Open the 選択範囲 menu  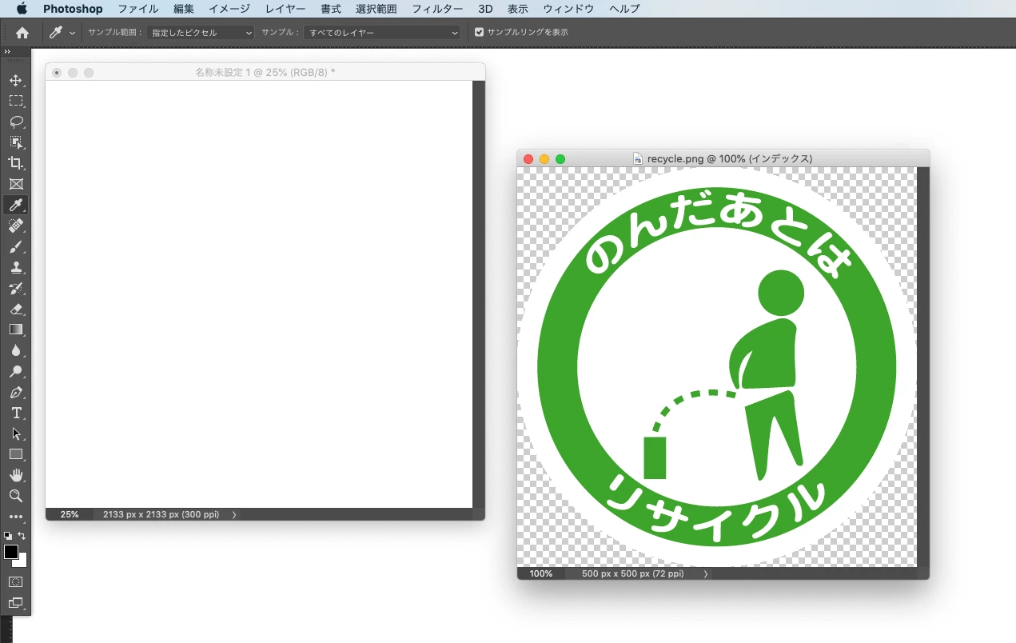(x=377, y=9)
